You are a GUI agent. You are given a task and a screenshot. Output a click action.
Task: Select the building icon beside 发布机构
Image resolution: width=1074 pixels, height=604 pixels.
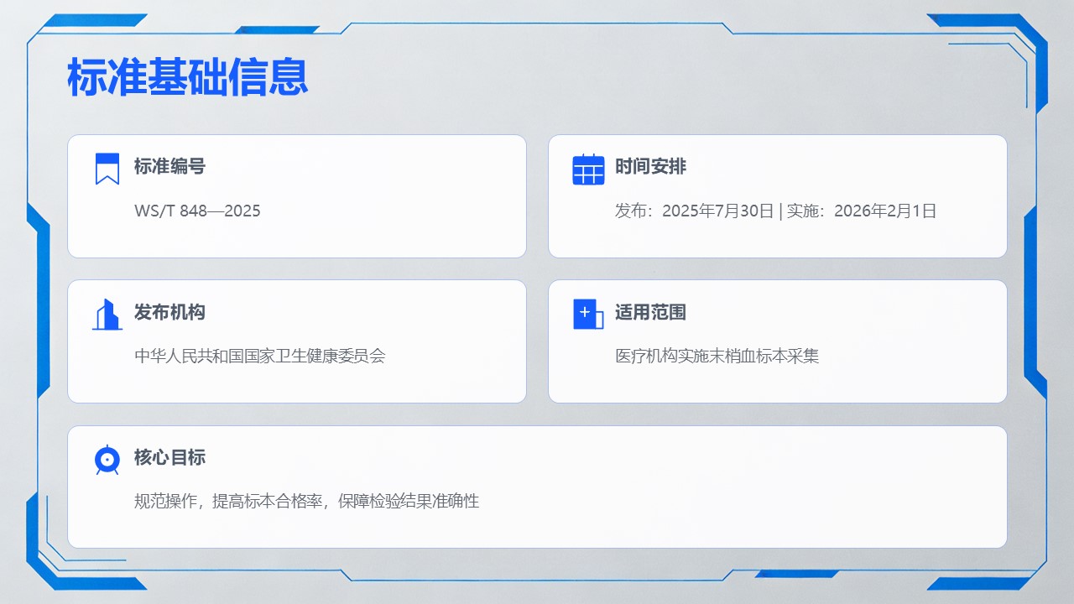[107, 315]
